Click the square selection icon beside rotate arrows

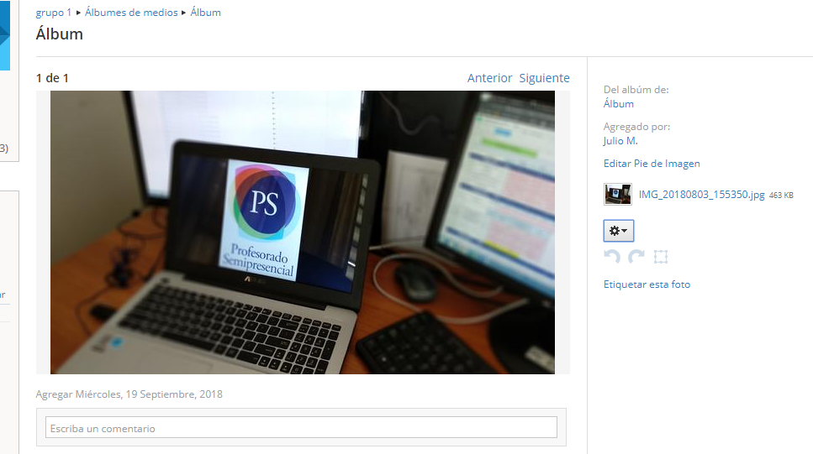[x=661, y=257]
